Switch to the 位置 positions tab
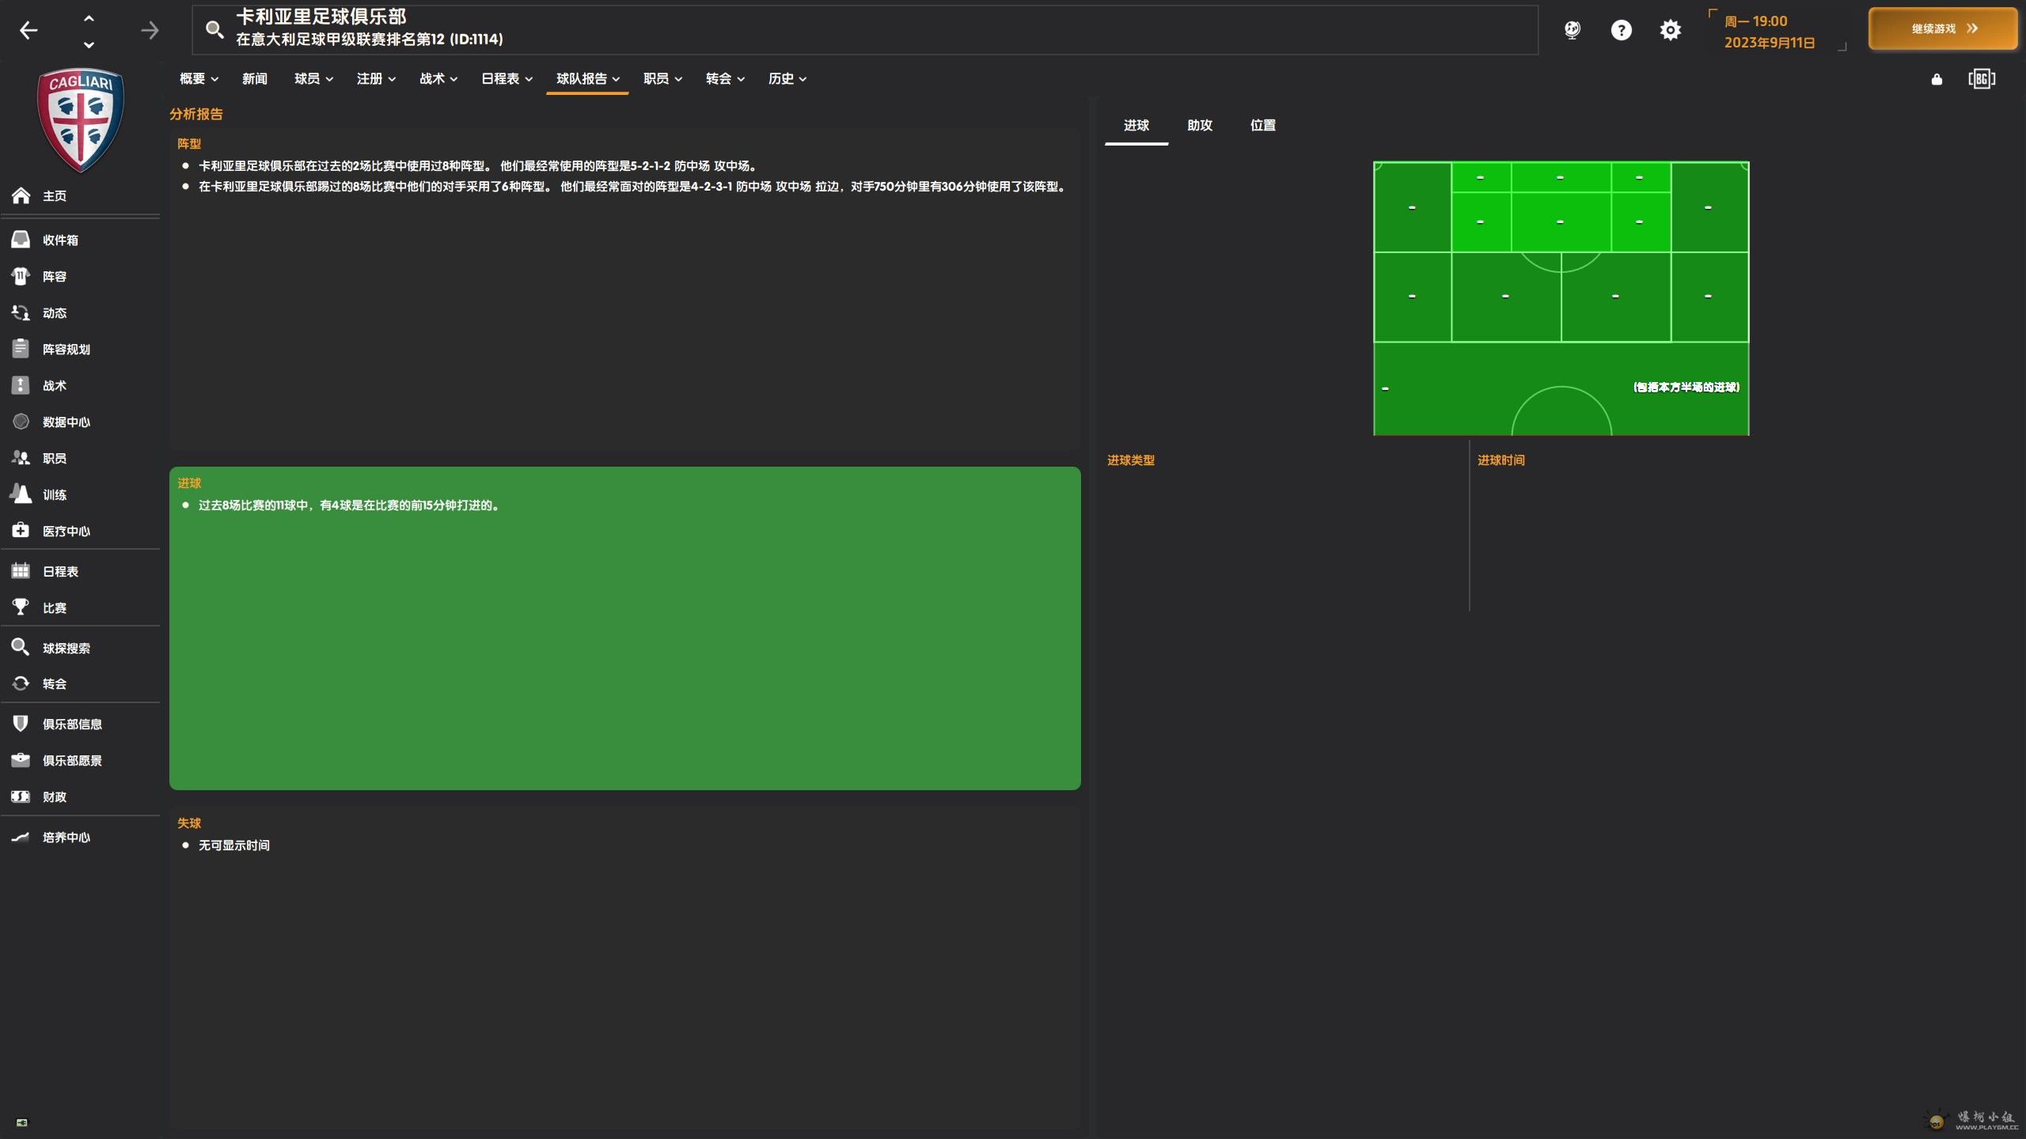The height and width of the screenshot is (1139, 2026). point(1262,125)
